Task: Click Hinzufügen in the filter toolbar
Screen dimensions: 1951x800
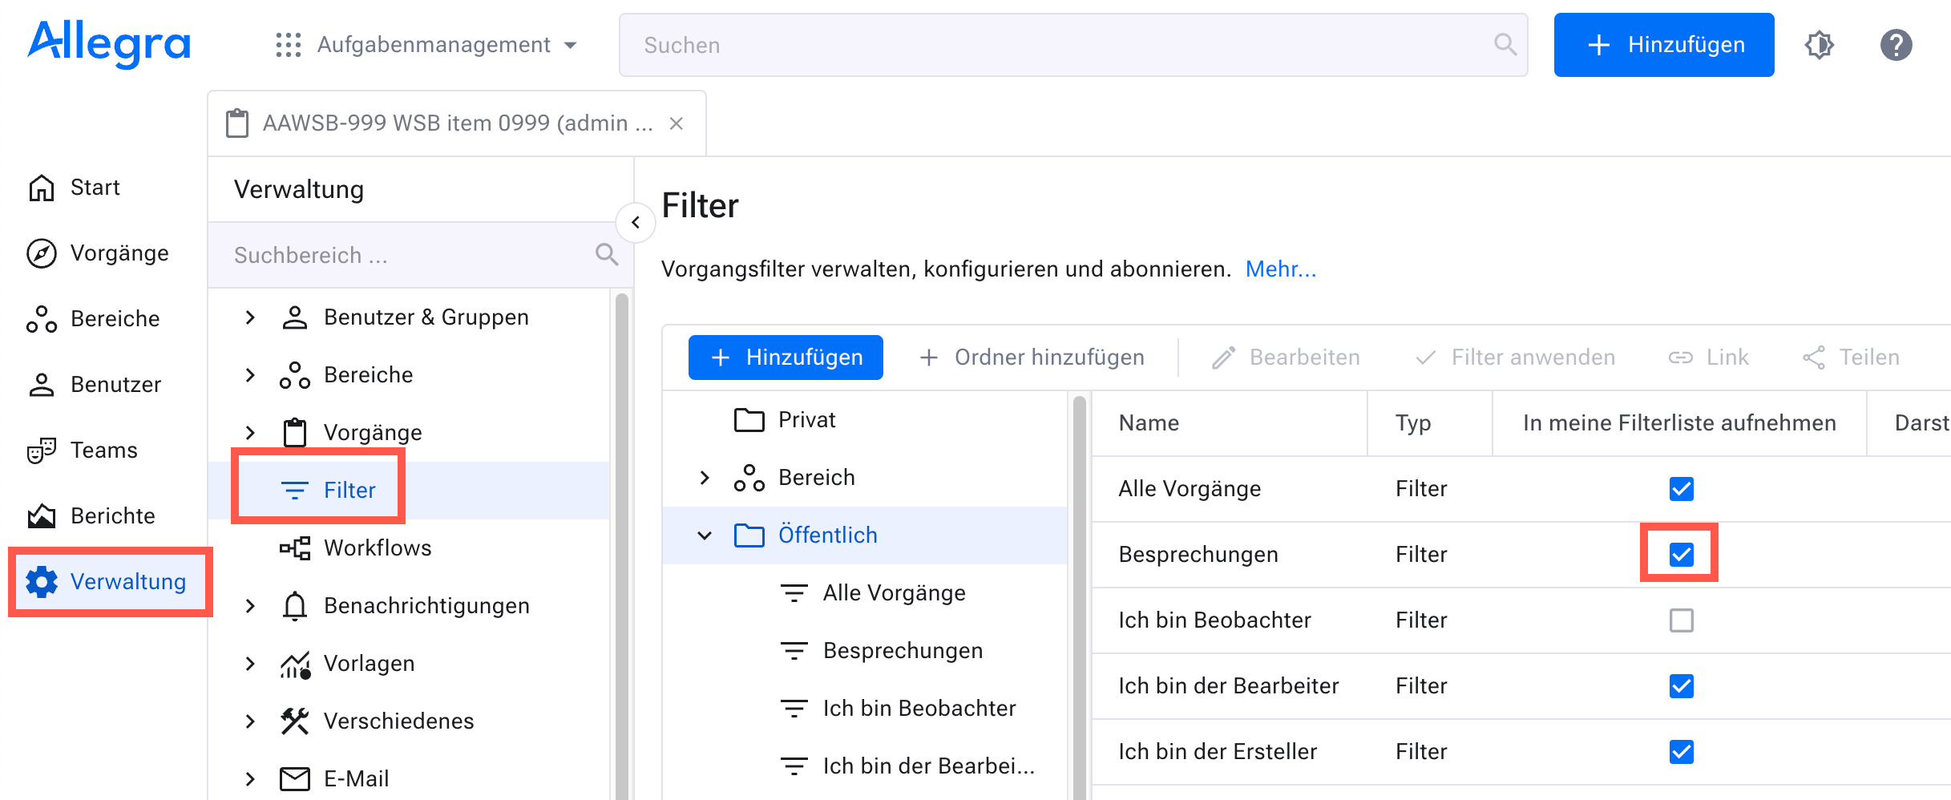Action: [786, 358]
